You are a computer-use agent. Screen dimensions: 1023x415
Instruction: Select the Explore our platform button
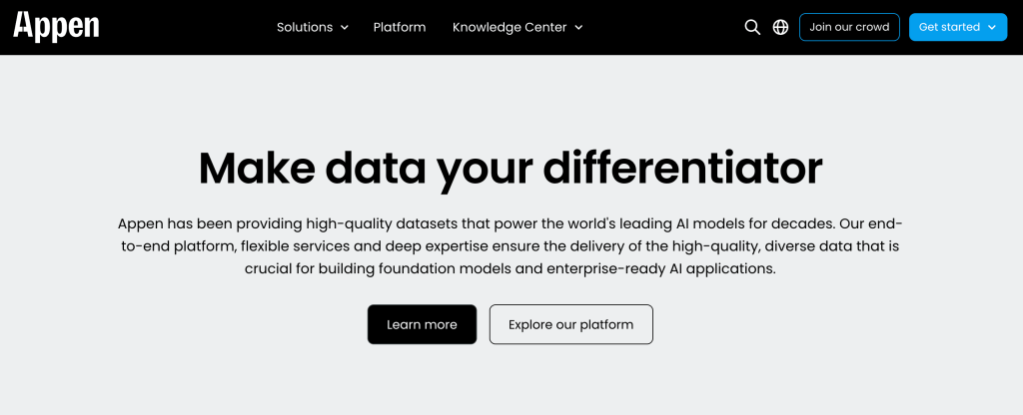tap(570, 324)
